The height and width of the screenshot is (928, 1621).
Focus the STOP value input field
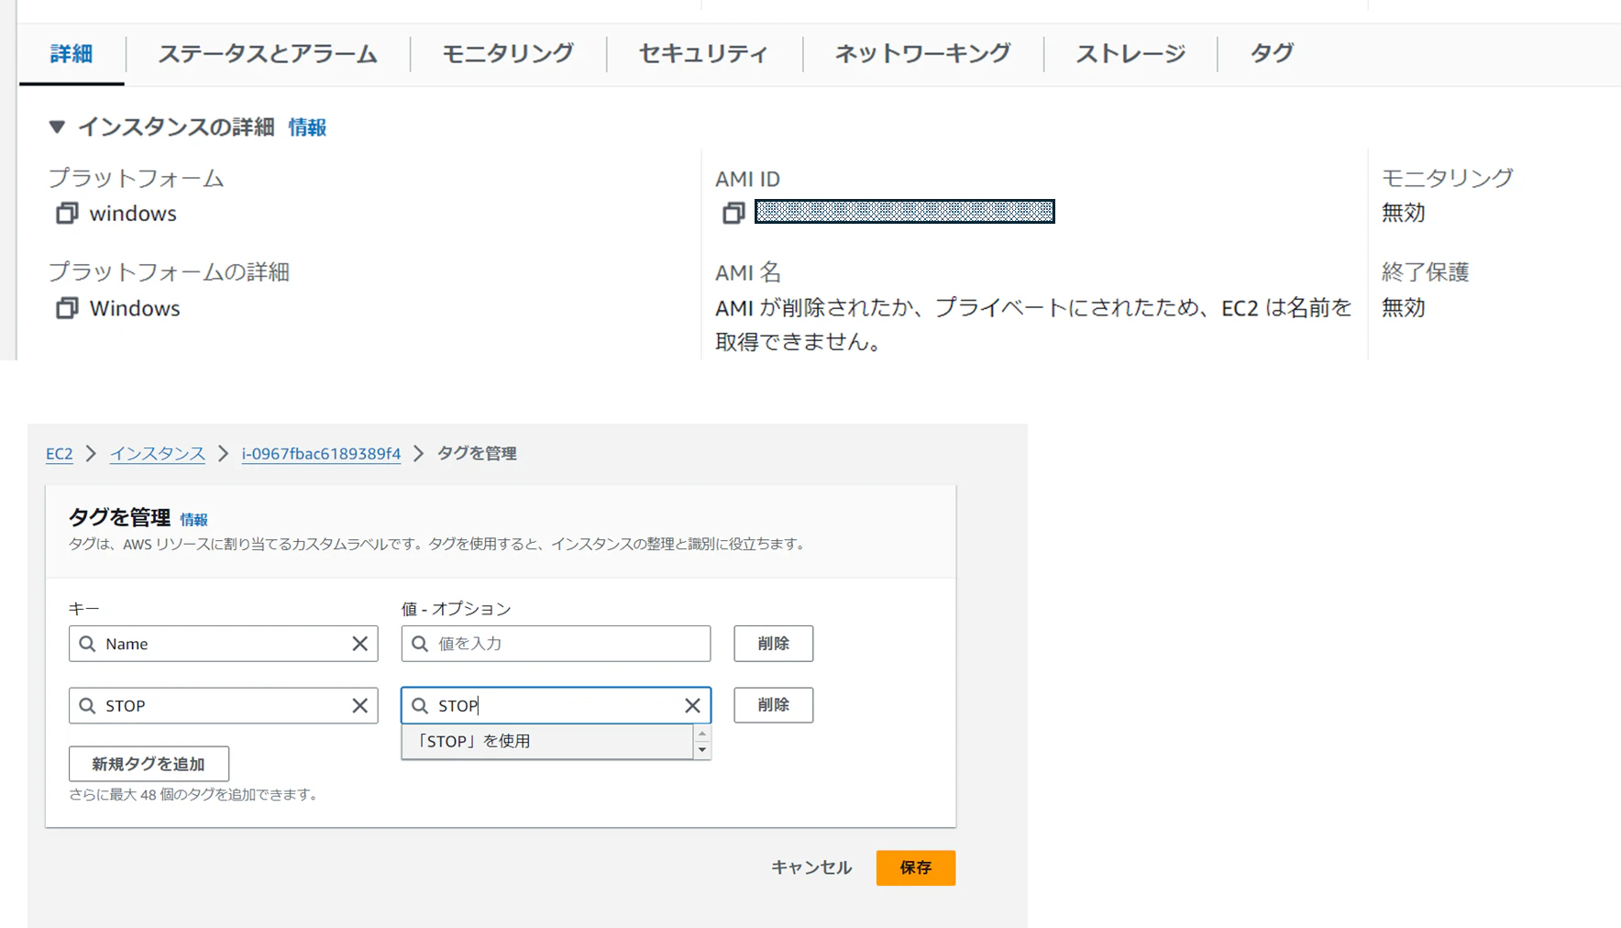point(556,705)
